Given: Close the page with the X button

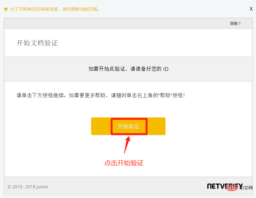Looking at the screenshot, I should pos(251,9).
